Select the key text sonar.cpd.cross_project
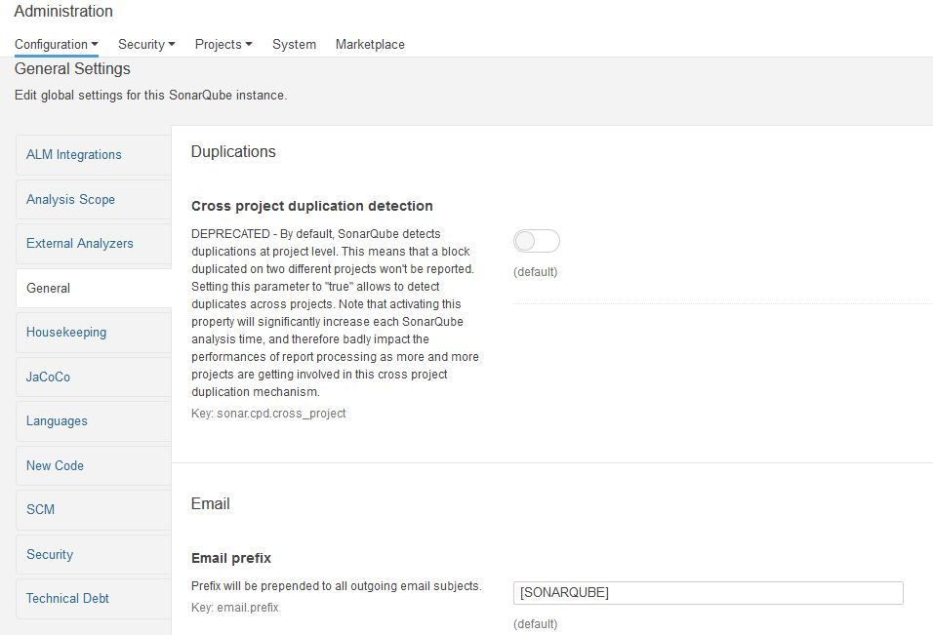This screenshot has height=635, width=933. [281, 414]
